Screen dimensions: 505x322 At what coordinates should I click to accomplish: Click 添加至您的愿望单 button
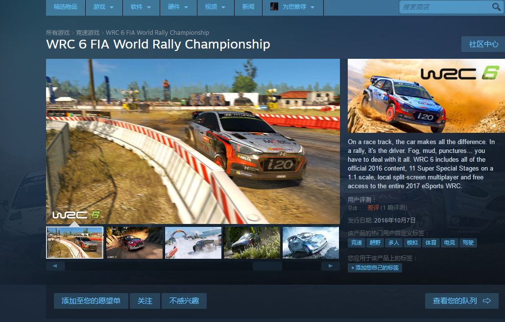tap(91, 301)
